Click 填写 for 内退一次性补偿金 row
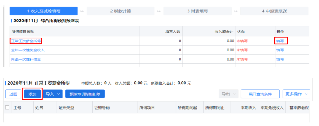 pos(280,59)
